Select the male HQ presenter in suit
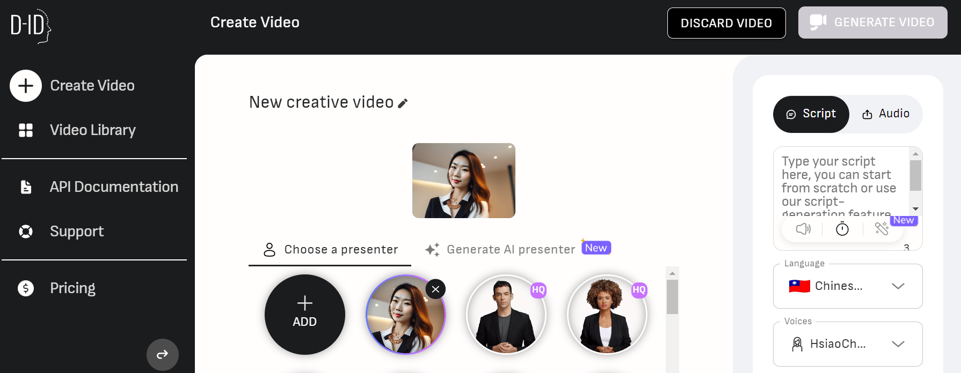The image size is (961, 373). [506, 315]
